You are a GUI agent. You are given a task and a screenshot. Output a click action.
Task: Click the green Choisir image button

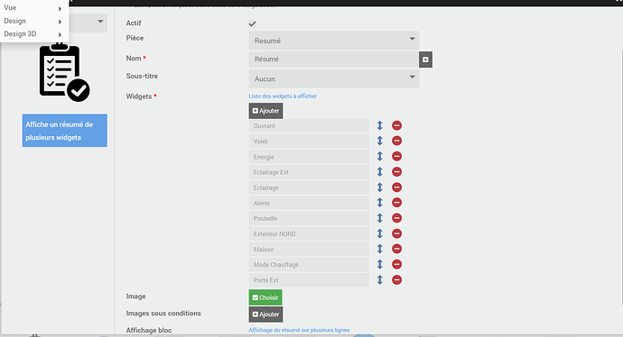coord(265,297)
